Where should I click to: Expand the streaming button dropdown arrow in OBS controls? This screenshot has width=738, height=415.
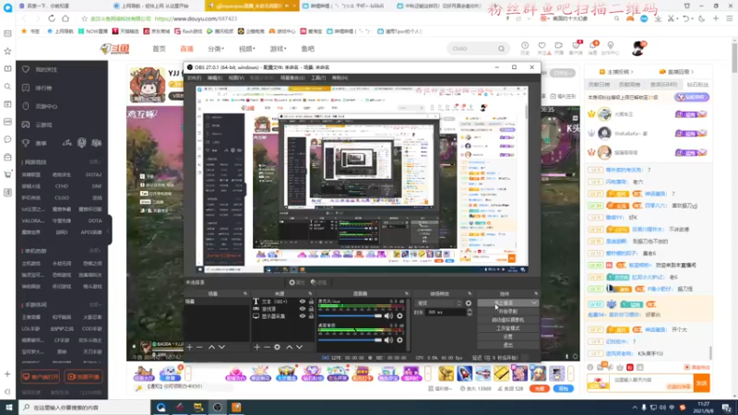click(534, 303)
